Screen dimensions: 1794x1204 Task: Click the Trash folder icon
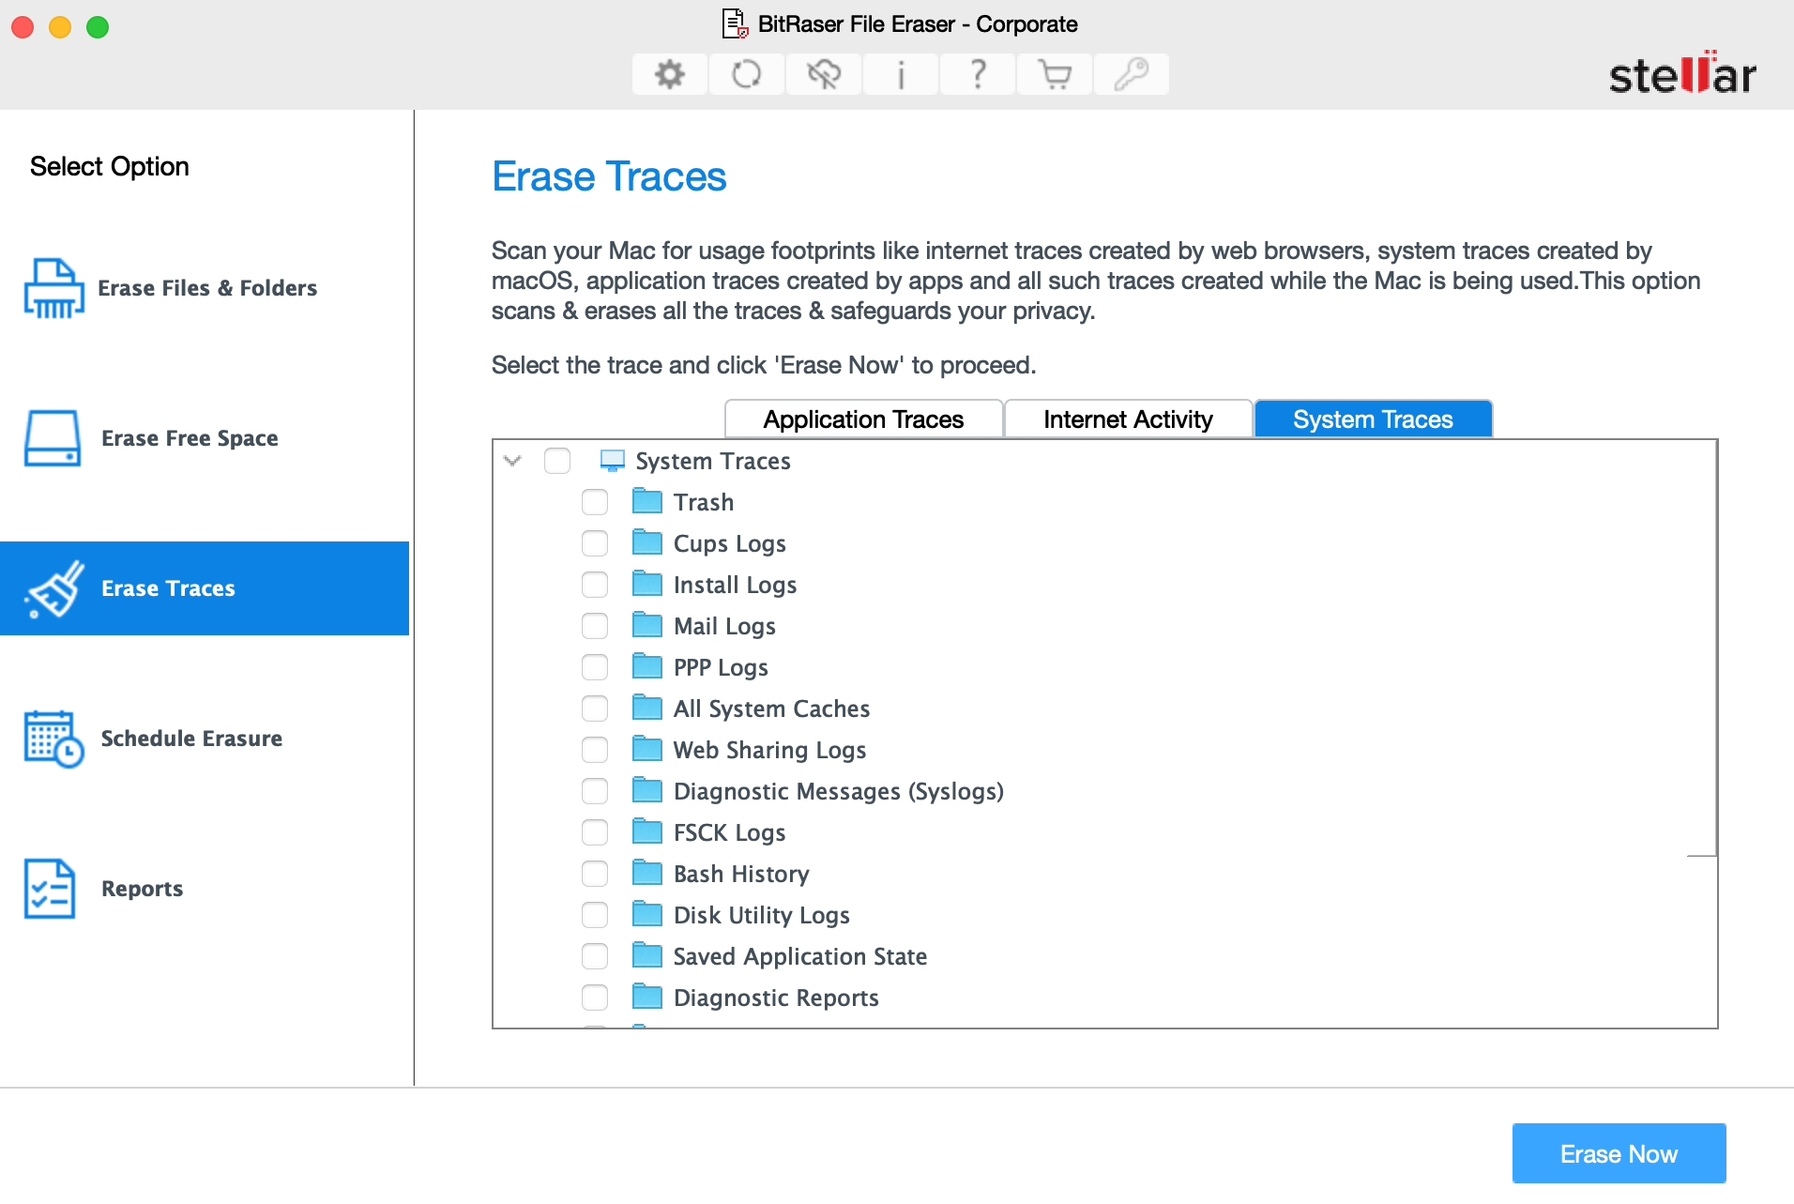click(x=647, y=501)
